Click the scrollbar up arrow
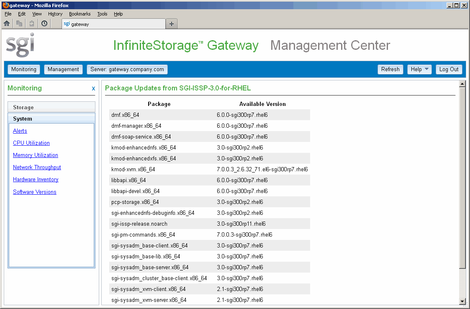 [462, 84]
